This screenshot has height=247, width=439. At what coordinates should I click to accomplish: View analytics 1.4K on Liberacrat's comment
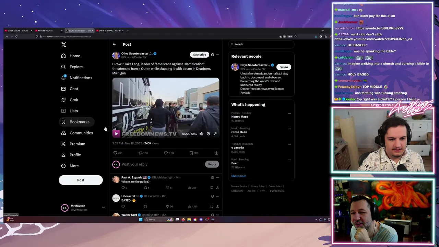(x=192, y=207)
